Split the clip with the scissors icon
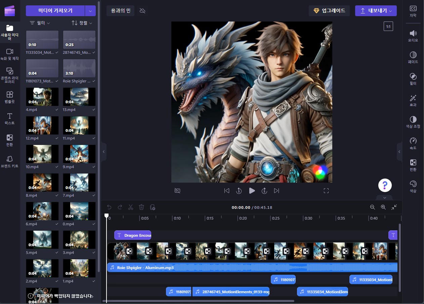The image size is (424, 304). coord(131,207)
